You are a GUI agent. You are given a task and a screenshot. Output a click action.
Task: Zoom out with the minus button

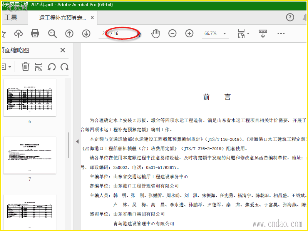[172, 33]
